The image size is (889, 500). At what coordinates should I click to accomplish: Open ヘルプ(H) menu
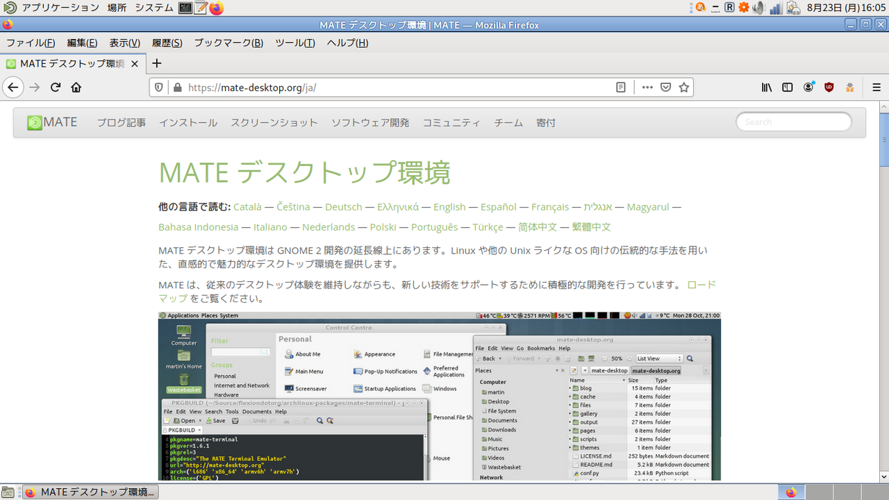pyautogui.click(x=347, y=42)
